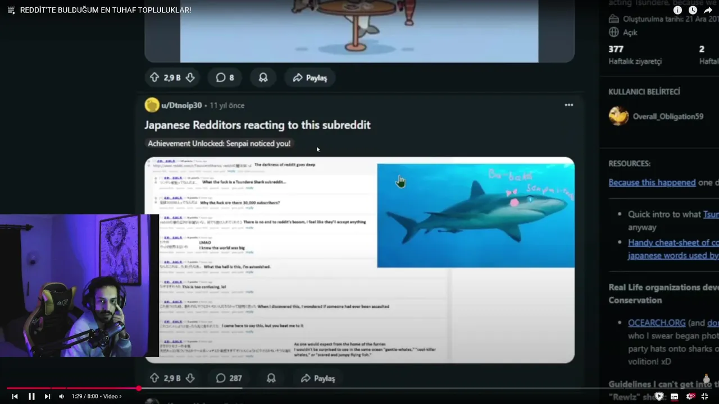This screenshot has height=404, width=719.
Task: Click the red progress bar scrubber dot
Action: 139,388
